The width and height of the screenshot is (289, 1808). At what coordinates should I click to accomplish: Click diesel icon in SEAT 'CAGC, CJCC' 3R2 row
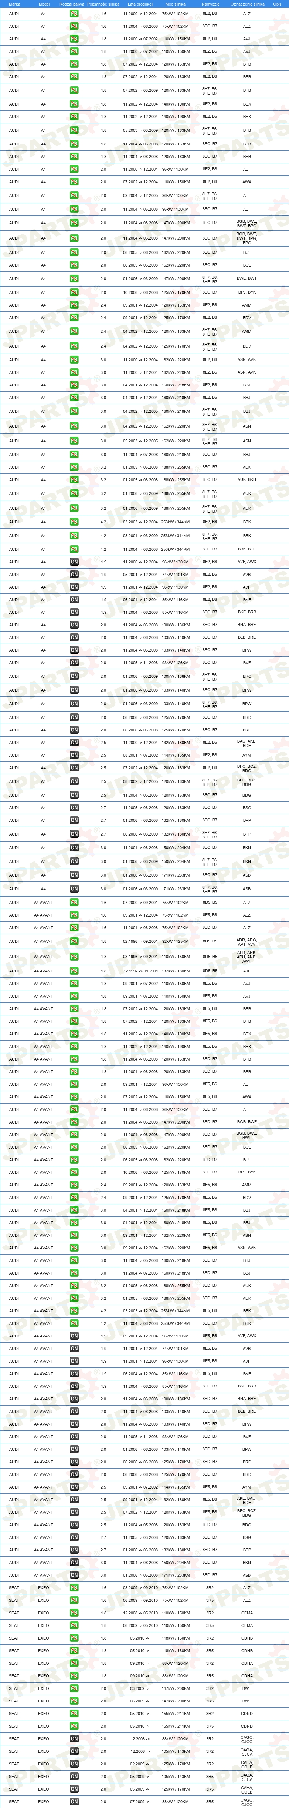[x=74, y=1739]
